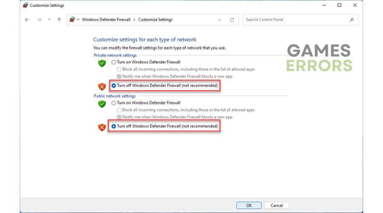Toggle private Notify me when firewall blocks

point(174,76)
